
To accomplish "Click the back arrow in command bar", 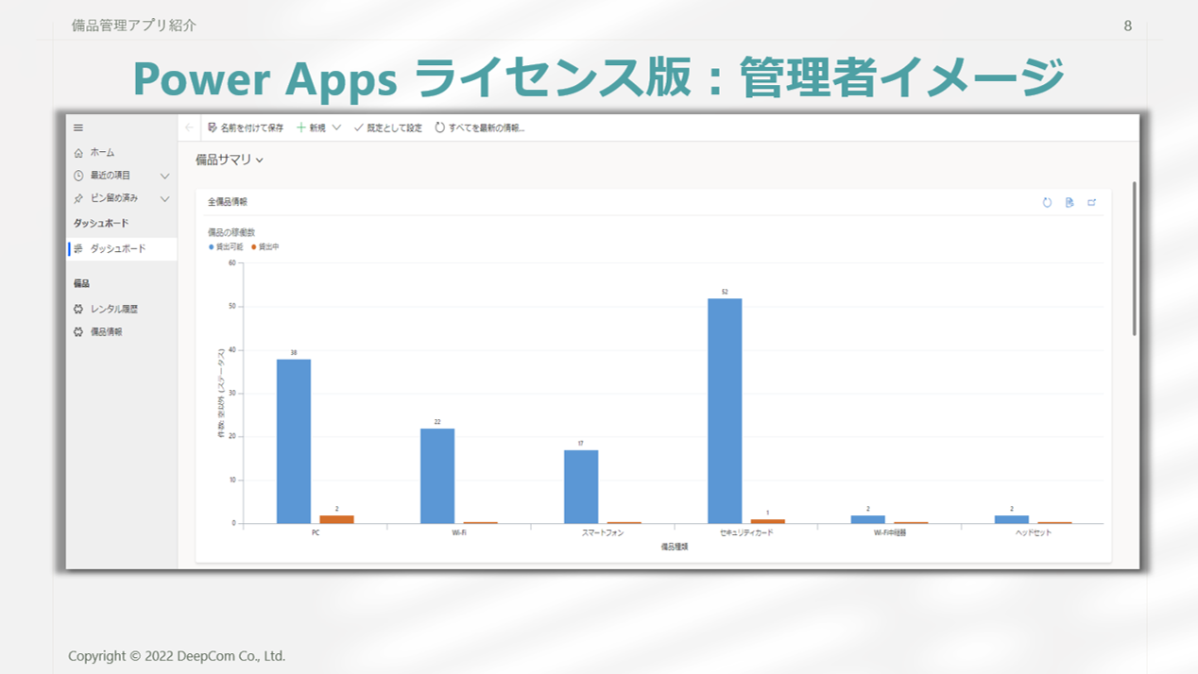I will tap(189, 127).
